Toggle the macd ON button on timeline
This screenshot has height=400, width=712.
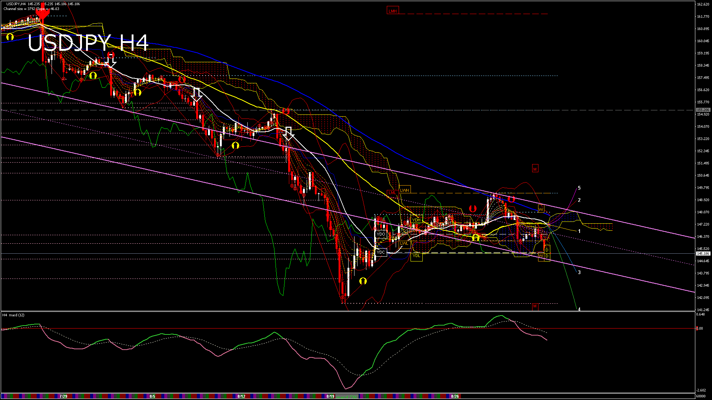(348, 396)
